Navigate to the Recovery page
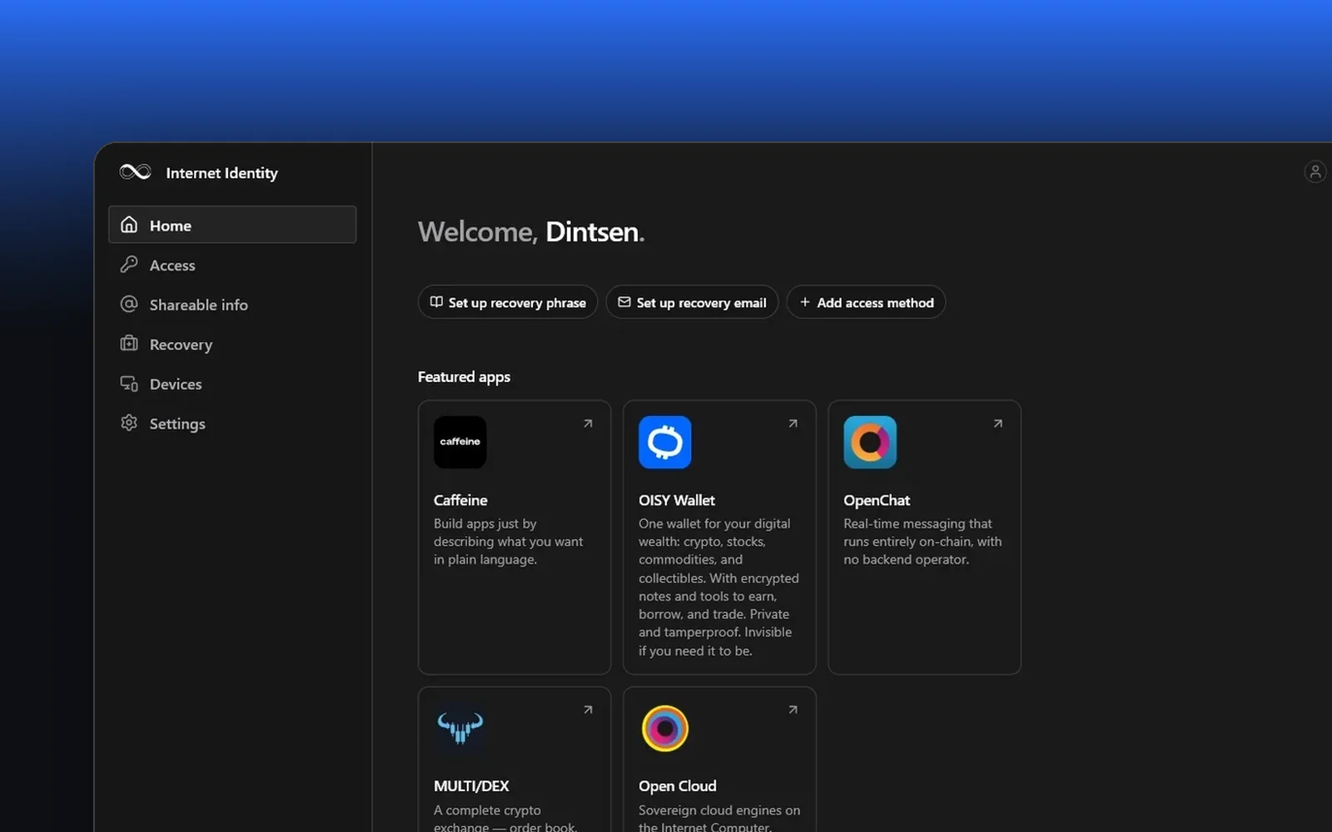The image size is (1332, 832). tap(232, 344)
